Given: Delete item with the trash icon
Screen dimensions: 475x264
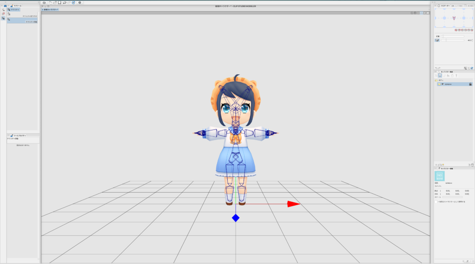Looking at the screenshot, I should (472, 165).
